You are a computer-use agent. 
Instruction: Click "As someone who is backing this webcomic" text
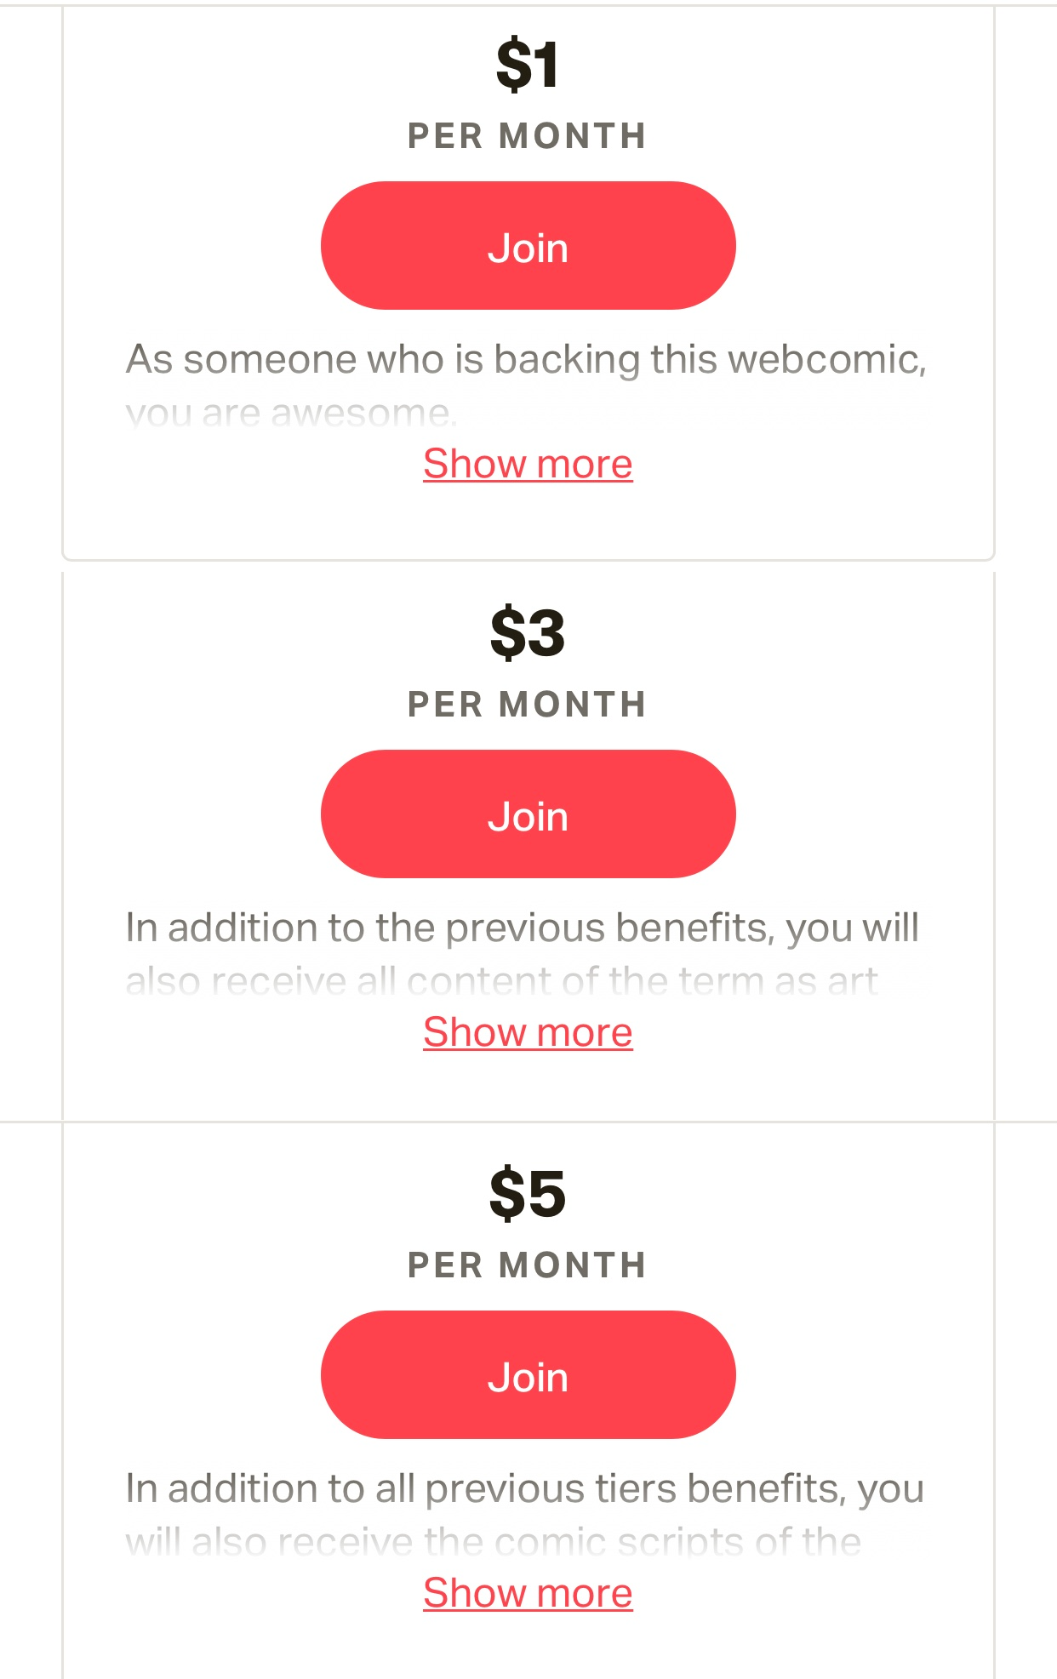click(x=526, y=360)
